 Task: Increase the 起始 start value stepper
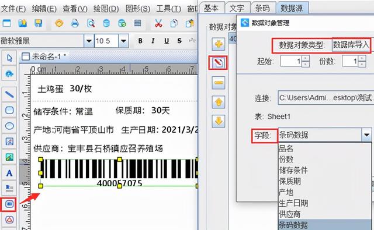pyautogui.click(x=305, y=58)
